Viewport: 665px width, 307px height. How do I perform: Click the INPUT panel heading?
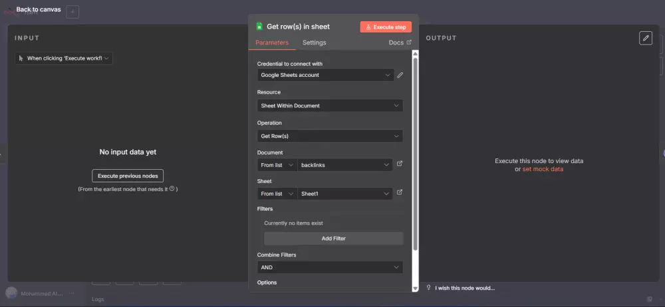[x=27, y=38]
